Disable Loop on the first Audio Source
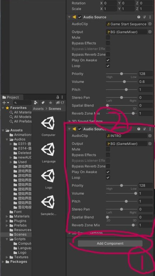155x276 pixels. [x=108, y=66]
